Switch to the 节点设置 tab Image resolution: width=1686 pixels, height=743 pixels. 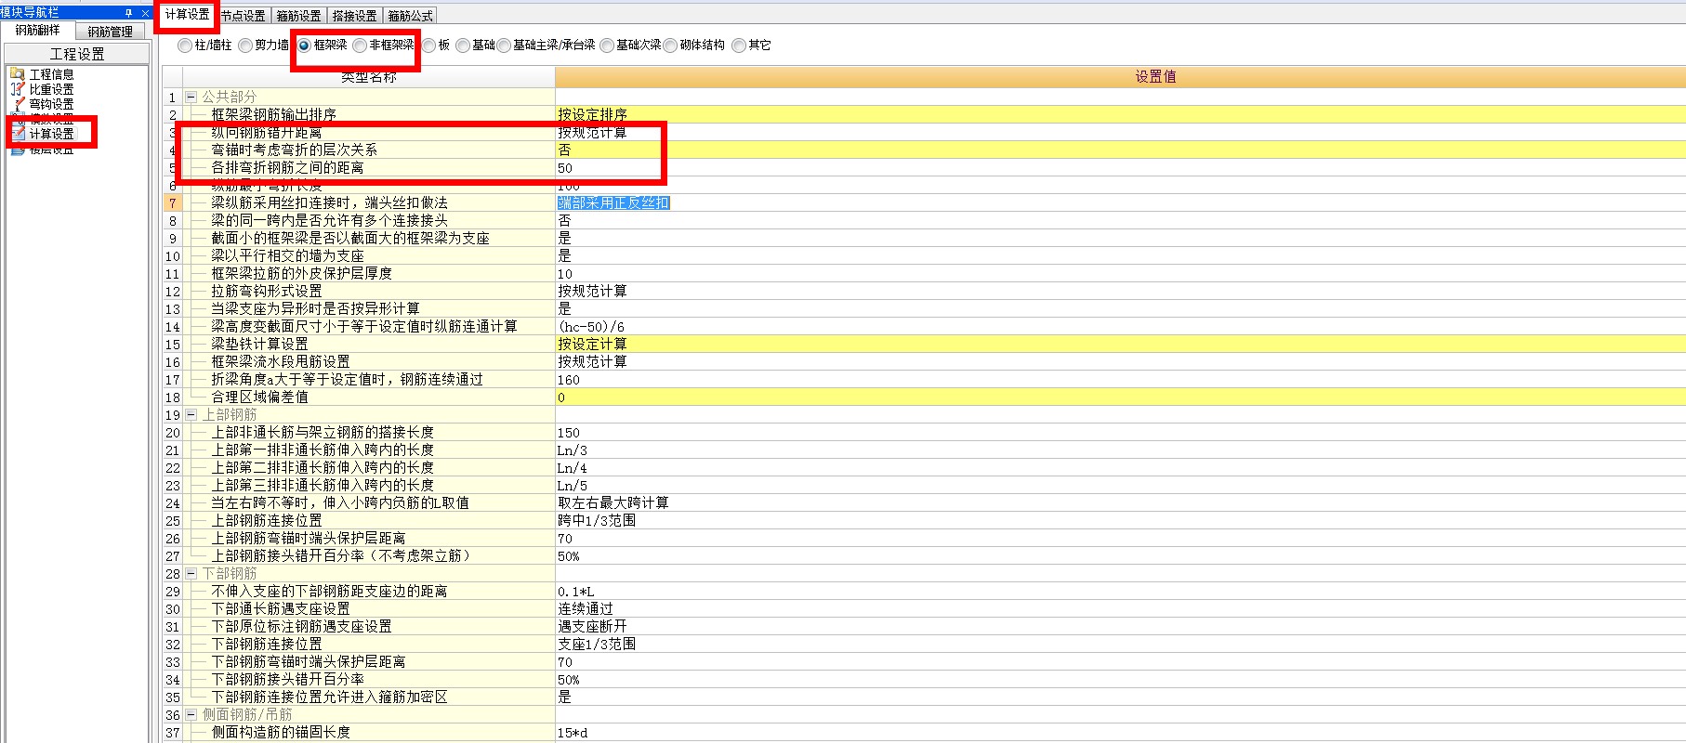[x=243, y=16]
